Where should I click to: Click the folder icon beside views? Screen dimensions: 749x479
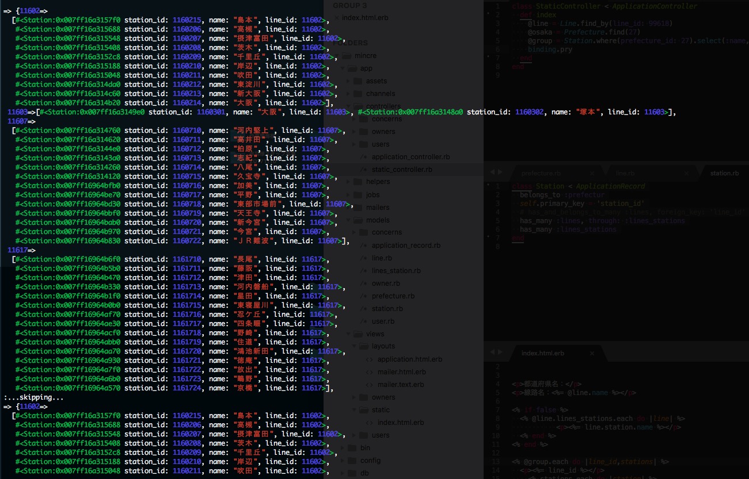(359, 334)
